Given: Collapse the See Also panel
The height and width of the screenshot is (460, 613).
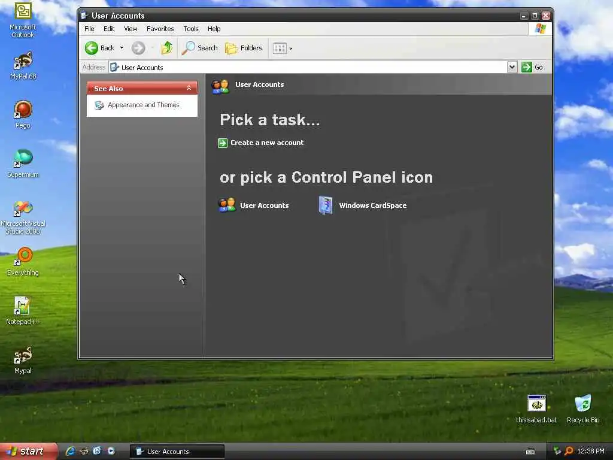Looking at the screenshot, I should tap(189, 88).
